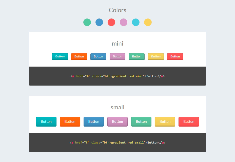This screenshot has height=162, width=235.
Task: Select the green color circle
Action: click(x=87, y=22)
